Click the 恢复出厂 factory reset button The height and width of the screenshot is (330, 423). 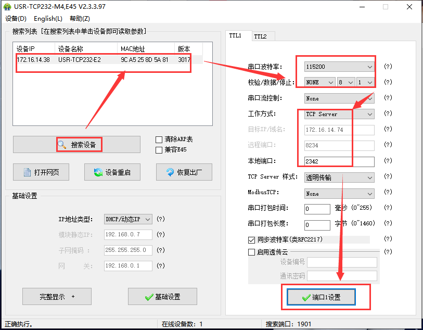[184, 172]
